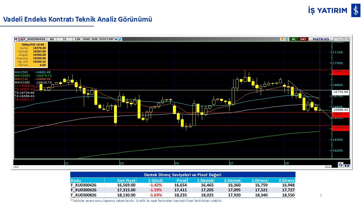
Task: Toggle the SVD option in toolbar
Action: [x=95, y=39]
